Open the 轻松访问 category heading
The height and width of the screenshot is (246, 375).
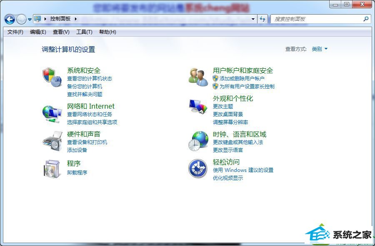[226, 162]
